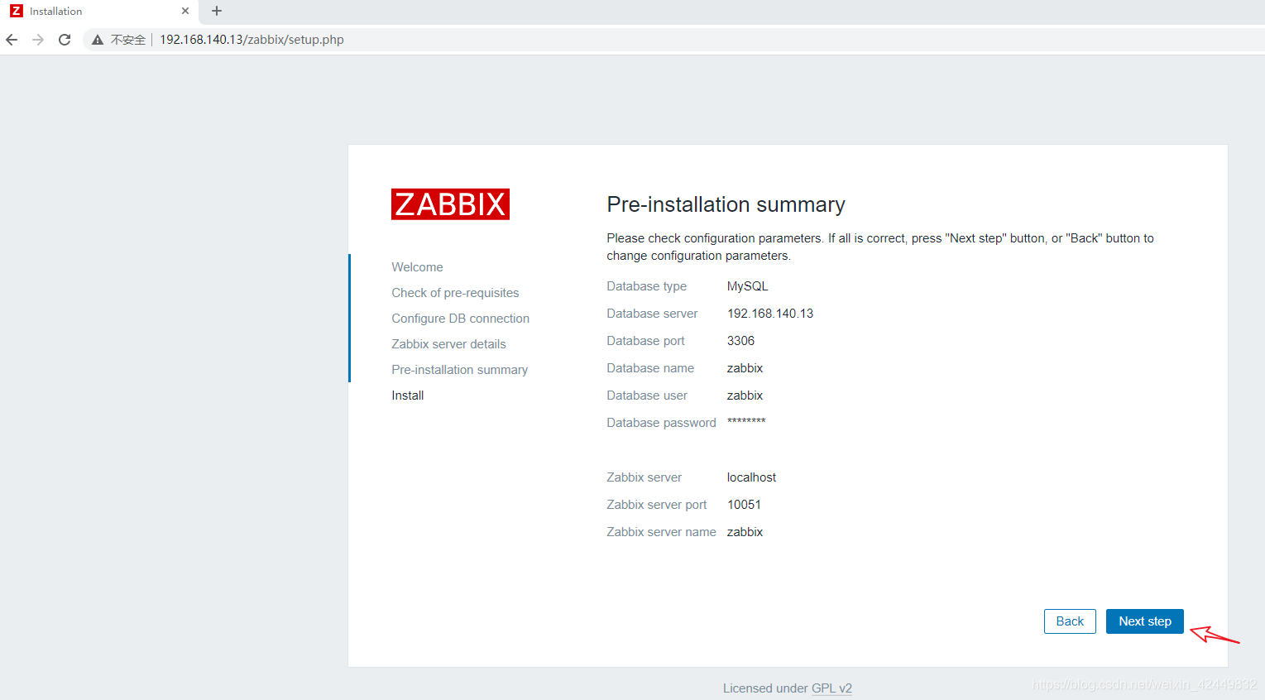This screenshot has height=700, width=1265.
Task: Open the GPL v2 license link
Action: tap(831, 688)
